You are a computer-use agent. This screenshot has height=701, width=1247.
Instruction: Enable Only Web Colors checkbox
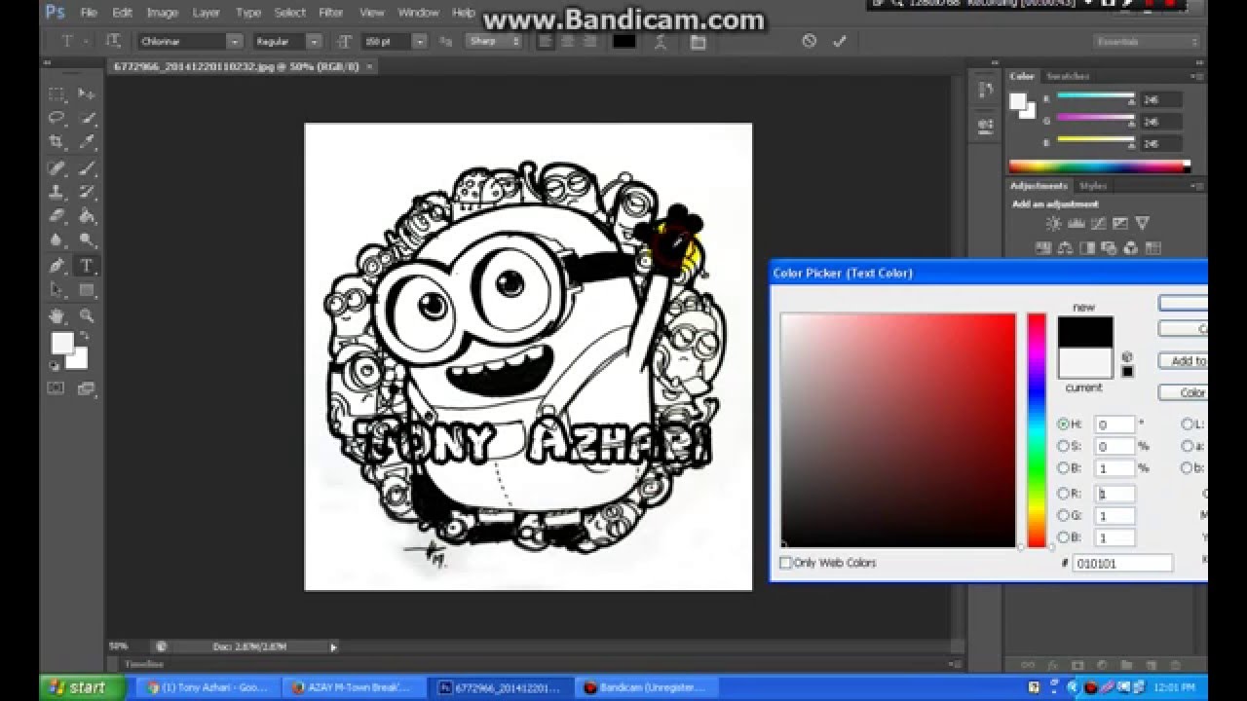[x=785, y=563]
